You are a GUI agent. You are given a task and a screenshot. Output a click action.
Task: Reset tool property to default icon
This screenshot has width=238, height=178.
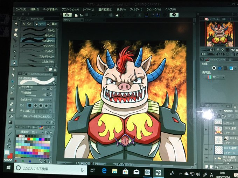pos(48,122)
